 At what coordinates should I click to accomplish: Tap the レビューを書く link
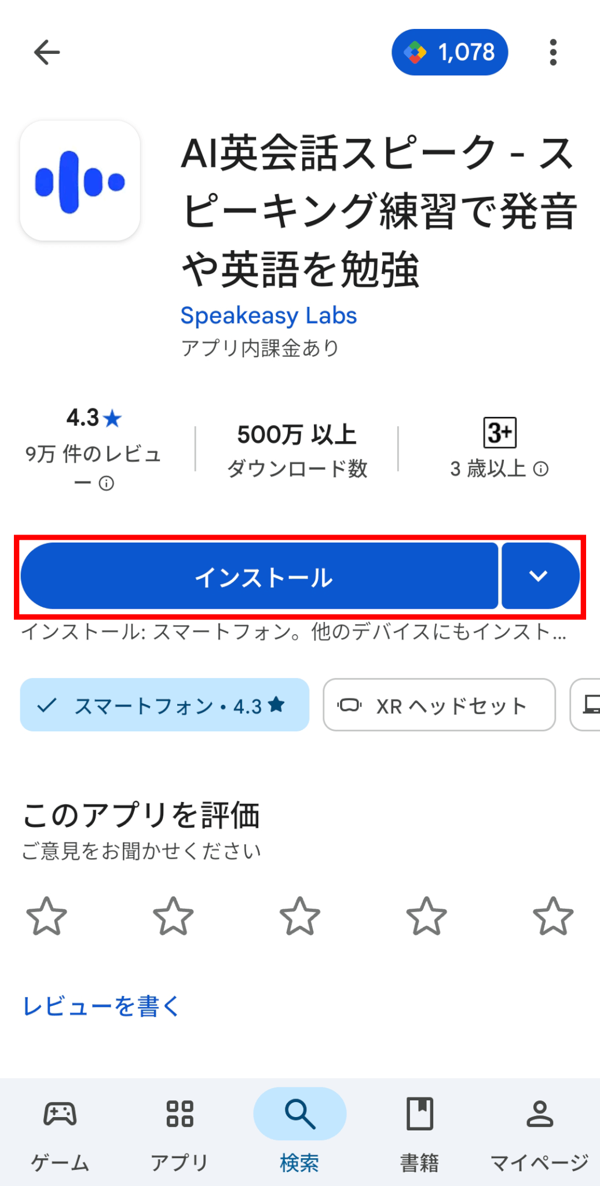(x=101, y=1006)
